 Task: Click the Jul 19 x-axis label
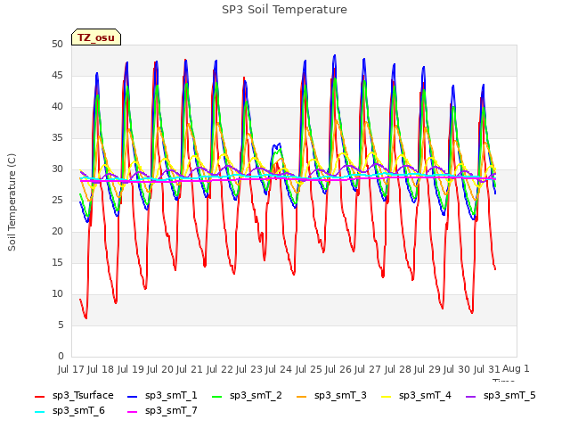click(x=131, y=369)
